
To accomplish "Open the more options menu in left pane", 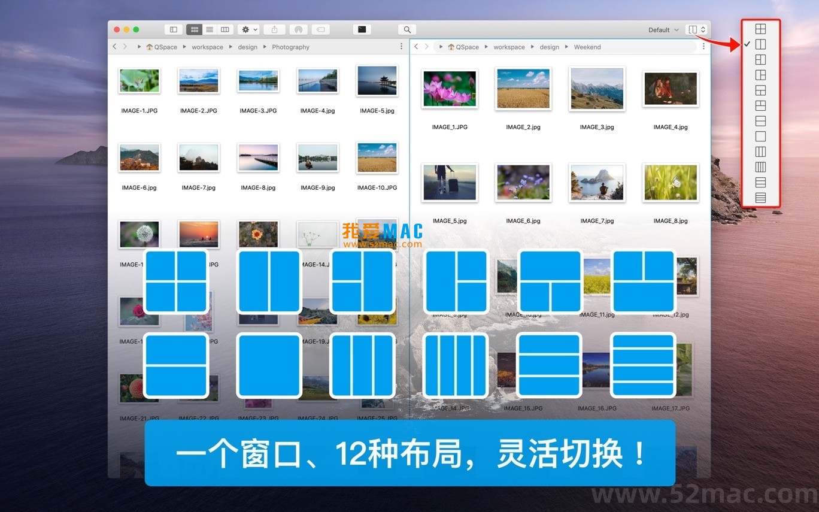I will tap(401, 47).
